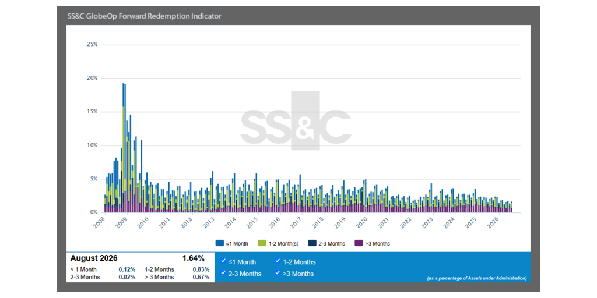Viewport: 597px width, 298px height.
Task: Toggle the 1-2 Months checkbox
Action: pyautogui.click(x=278, y=261)
